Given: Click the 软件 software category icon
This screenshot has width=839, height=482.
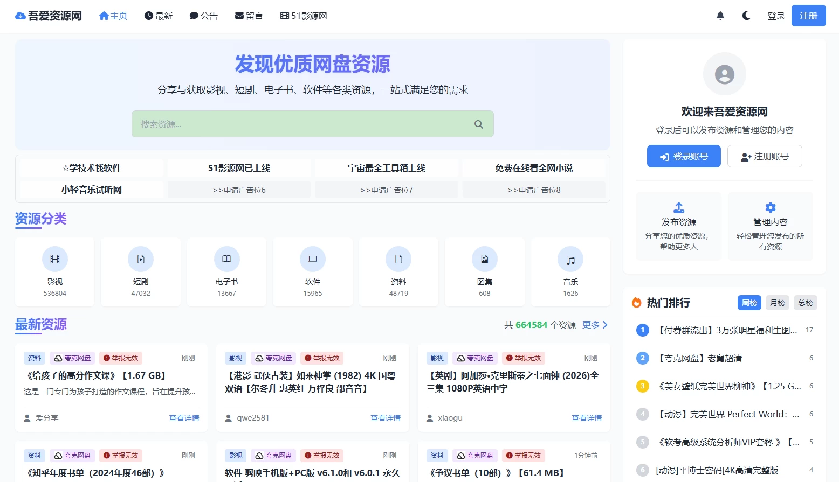Looking at the screenshot, I should 312,259.
